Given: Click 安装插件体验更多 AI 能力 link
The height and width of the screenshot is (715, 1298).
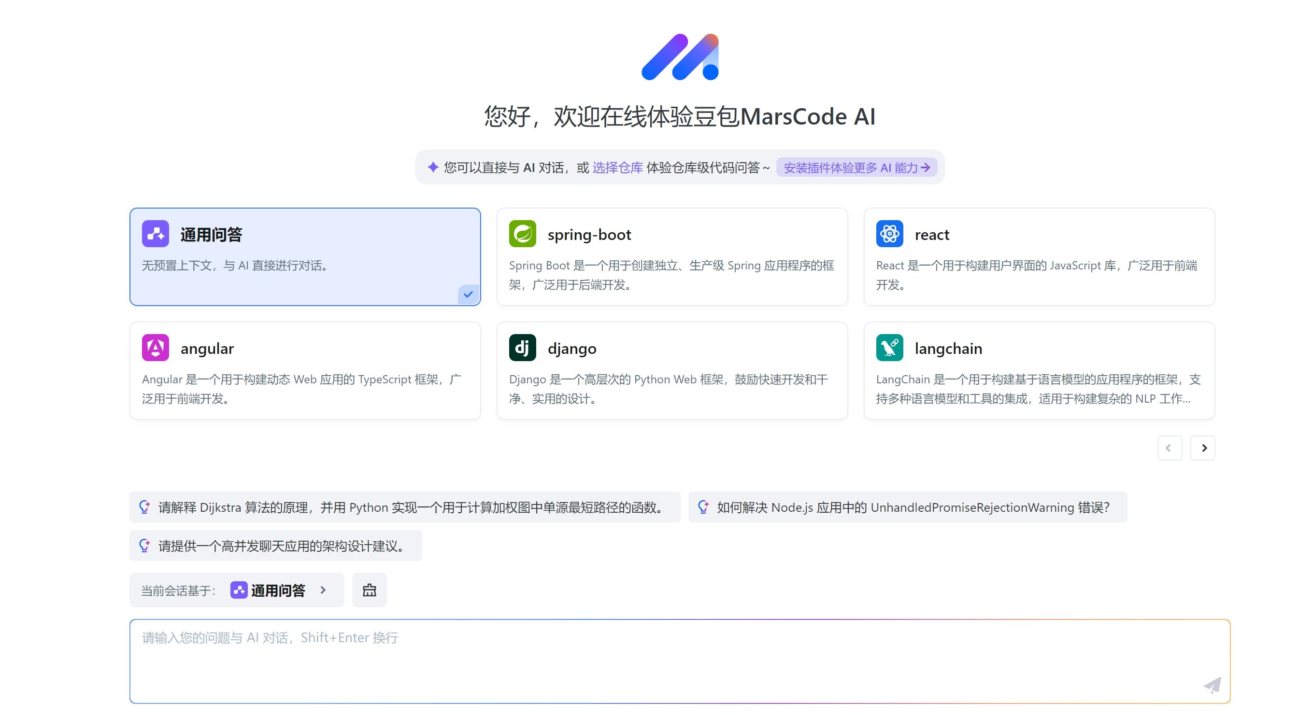Looking at the screenshot, I should coord(856,167).
